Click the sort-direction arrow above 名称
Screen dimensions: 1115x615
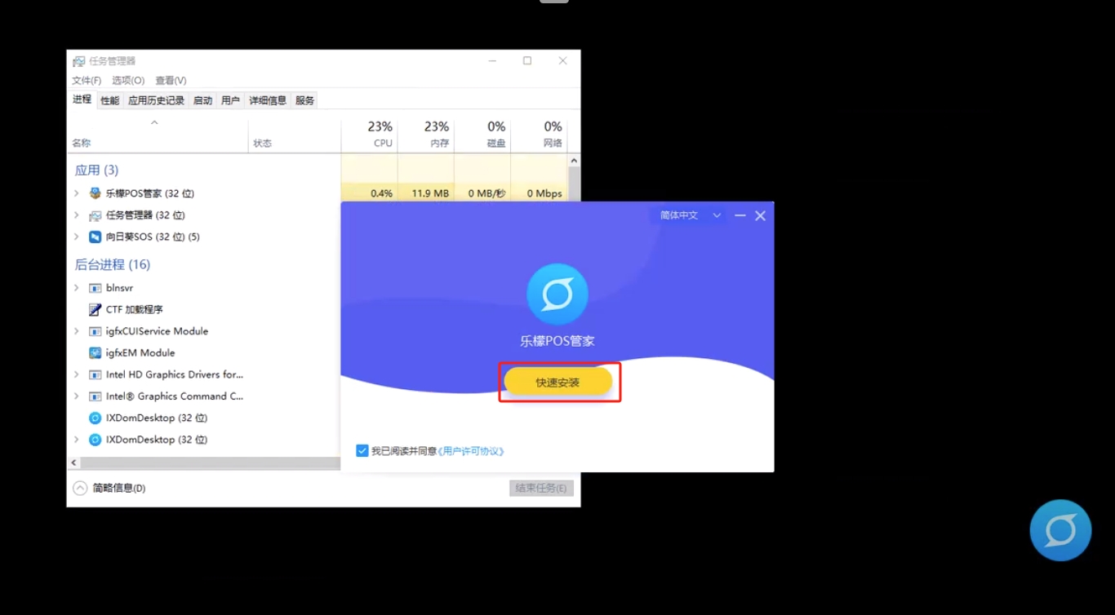click(x=154, y=122)
